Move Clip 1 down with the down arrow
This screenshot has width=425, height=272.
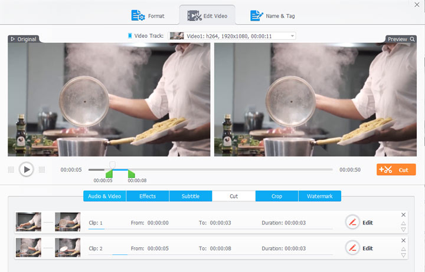pyautogui.click(x=403, y=230)
